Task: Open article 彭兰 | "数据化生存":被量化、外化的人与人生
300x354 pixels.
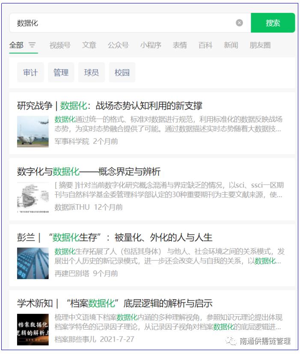Action: click(115, 238)
